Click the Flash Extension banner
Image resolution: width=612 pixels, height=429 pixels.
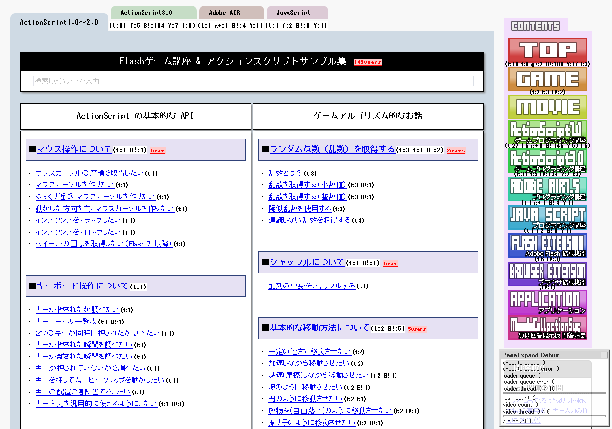point(547,245)
